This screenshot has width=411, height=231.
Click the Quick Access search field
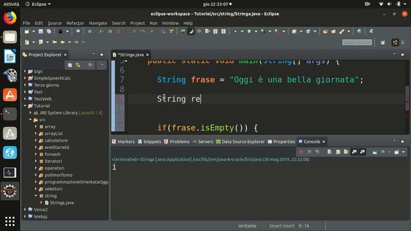coord(357,42)
